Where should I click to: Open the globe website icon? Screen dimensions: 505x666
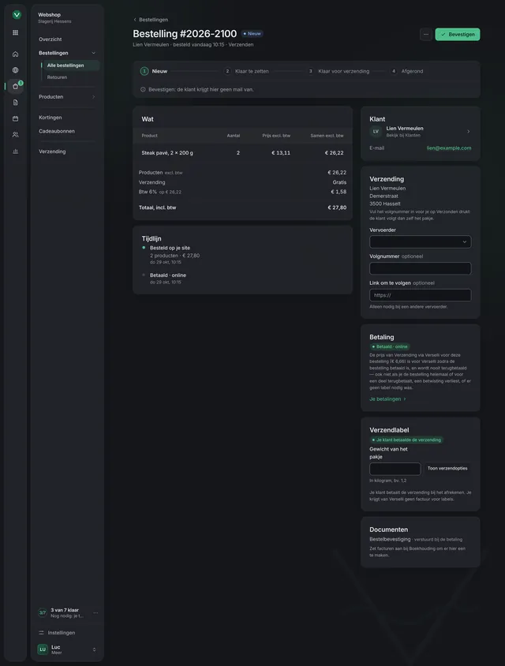click(15, 70)
